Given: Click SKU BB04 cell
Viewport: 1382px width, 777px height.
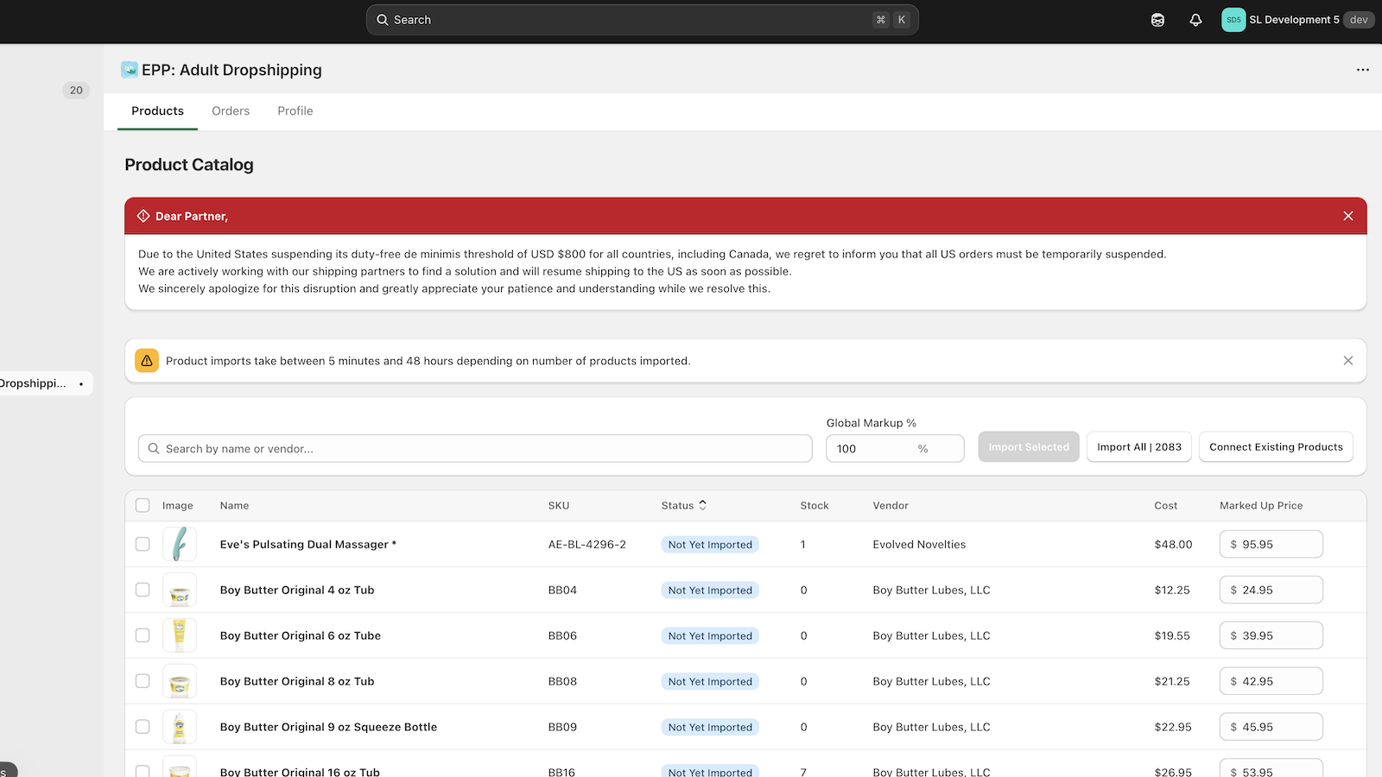Looking at the screenshot, I should [x=562, y=591].
